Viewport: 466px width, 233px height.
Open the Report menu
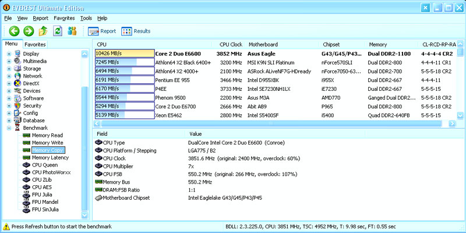click(x=40, y=18)
